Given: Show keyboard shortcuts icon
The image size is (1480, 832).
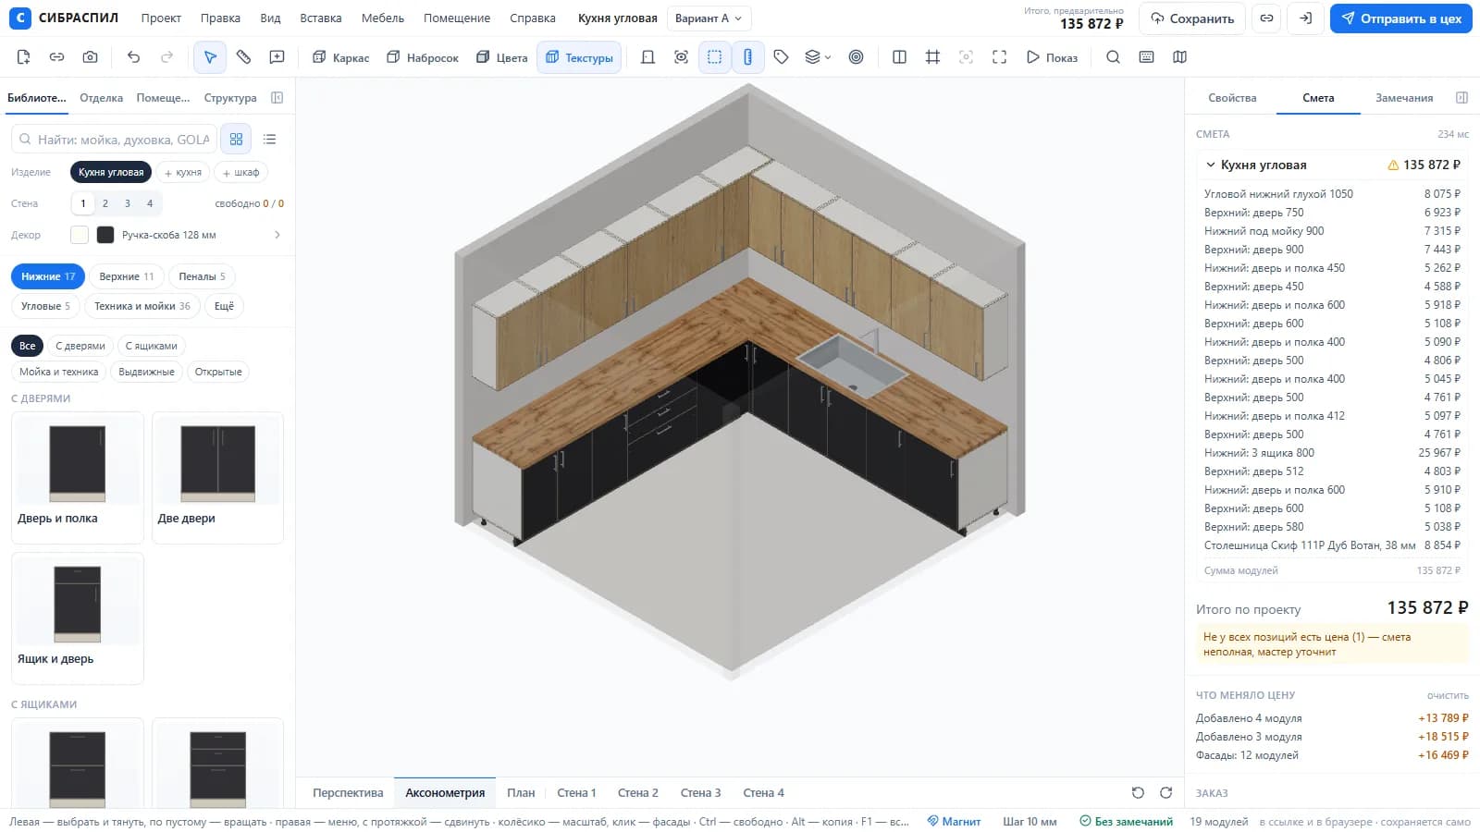Looking at the screenshot, I should [x=1146, y=57].
